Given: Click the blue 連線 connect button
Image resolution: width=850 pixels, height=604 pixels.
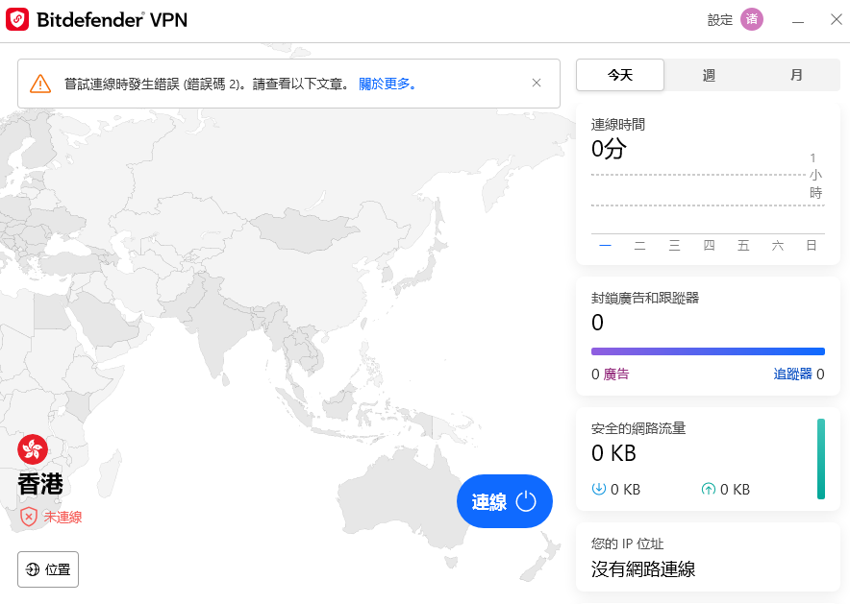Looking at the screenshot, I should [504, 501].
